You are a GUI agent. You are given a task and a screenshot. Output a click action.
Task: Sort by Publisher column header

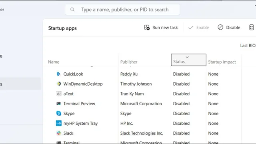pos(129,62)
